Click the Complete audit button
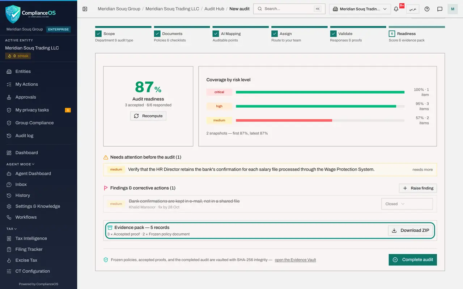 413,260
